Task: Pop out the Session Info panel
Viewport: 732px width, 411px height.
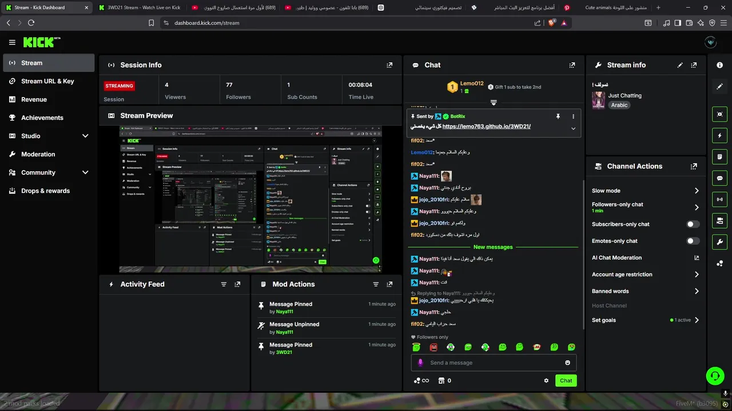Action: [x=389, y=65]
